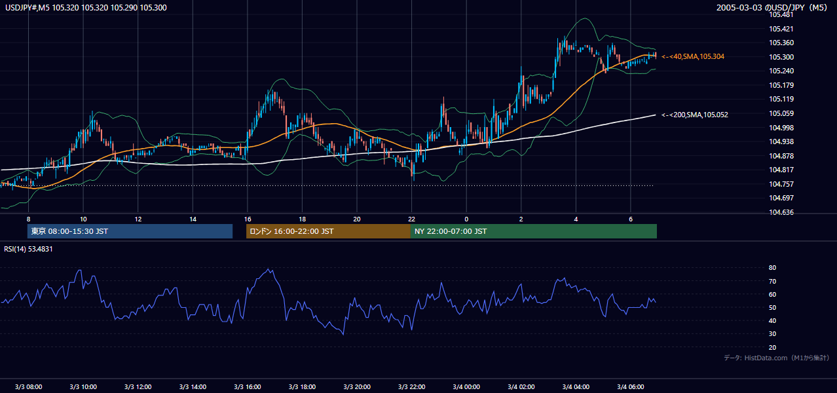The width and height of the screenshot is (837, 393).
Task: Click hour label 6 under price chart
Action: (x=630, y=218)
